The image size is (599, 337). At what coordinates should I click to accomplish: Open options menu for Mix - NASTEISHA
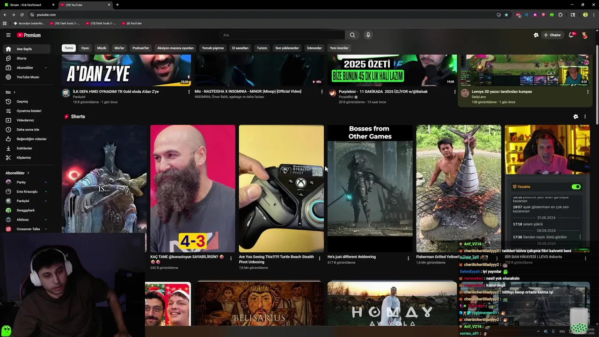(322, 92)
